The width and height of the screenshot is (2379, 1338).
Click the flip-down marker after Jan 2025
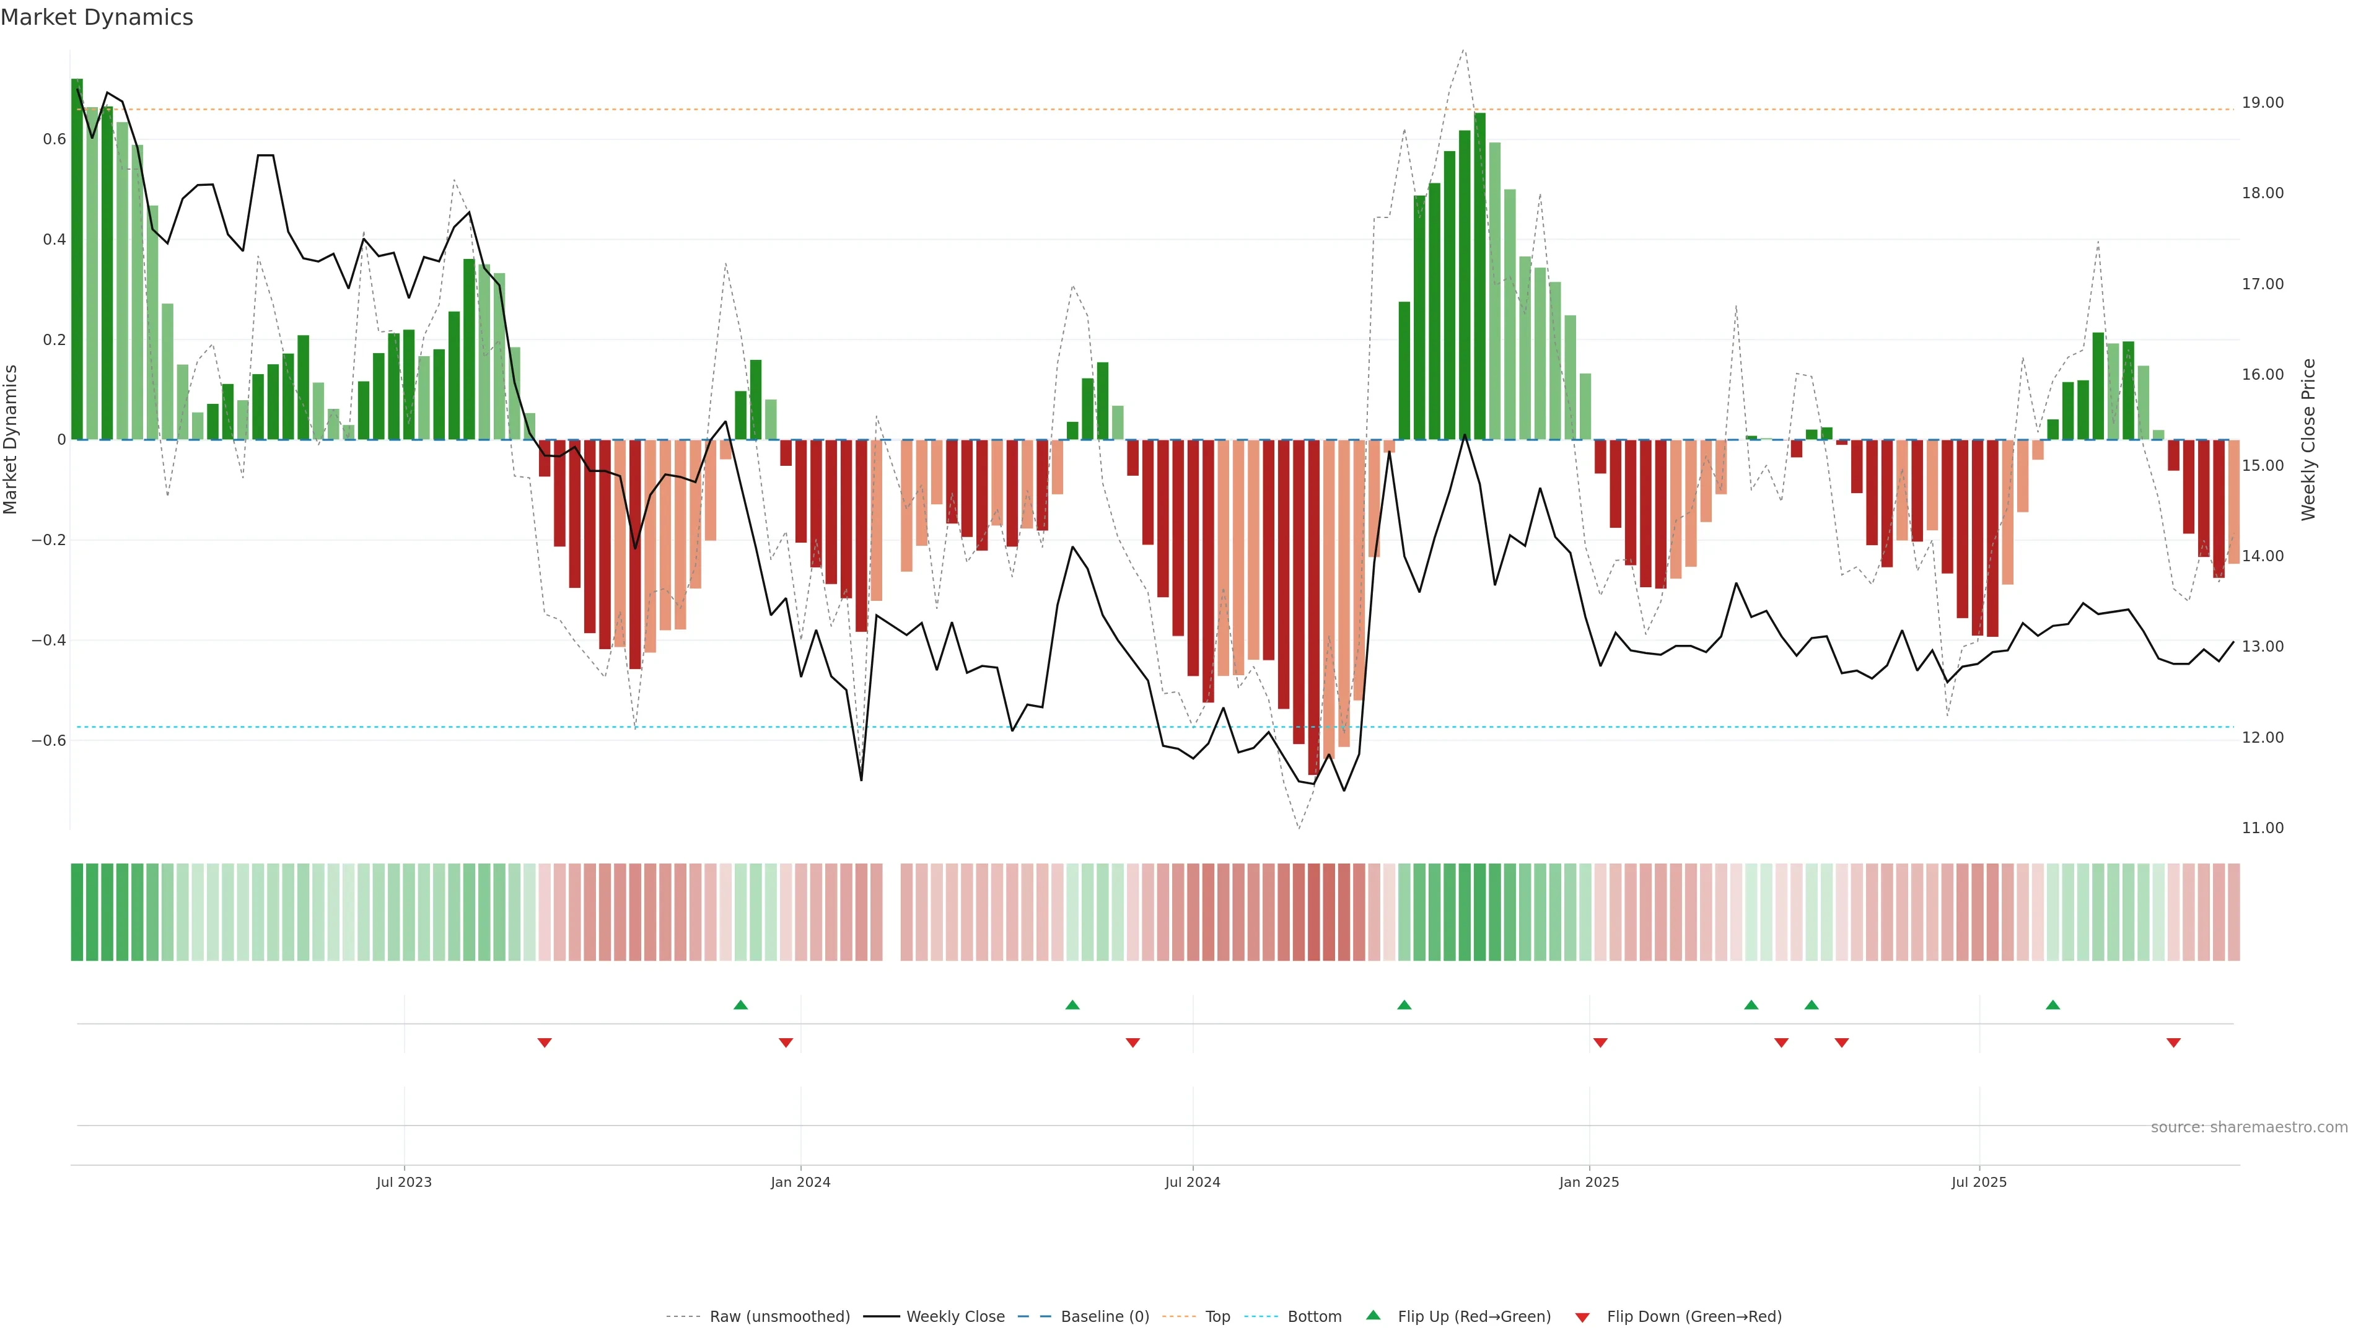point(1600,1043)
